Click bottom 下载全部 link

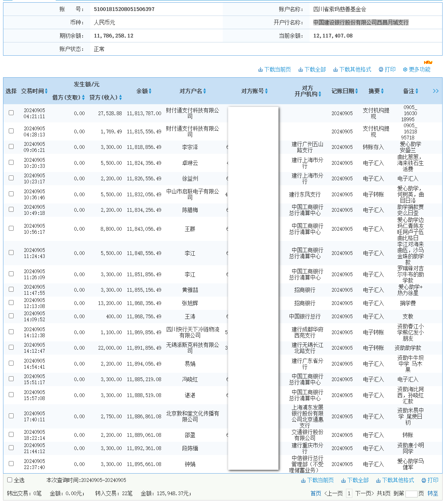tap(355, 480)
